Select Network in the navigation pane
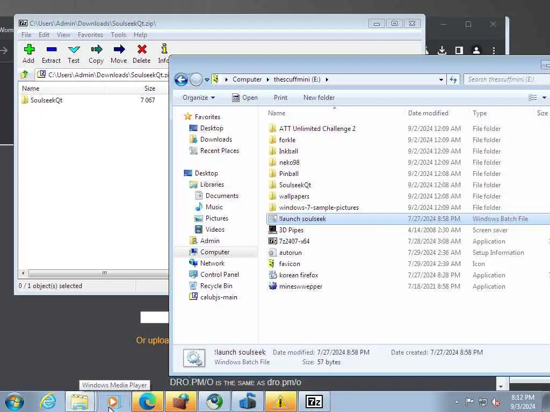This screenshot has width=550, height=412. tap(212, 263)
